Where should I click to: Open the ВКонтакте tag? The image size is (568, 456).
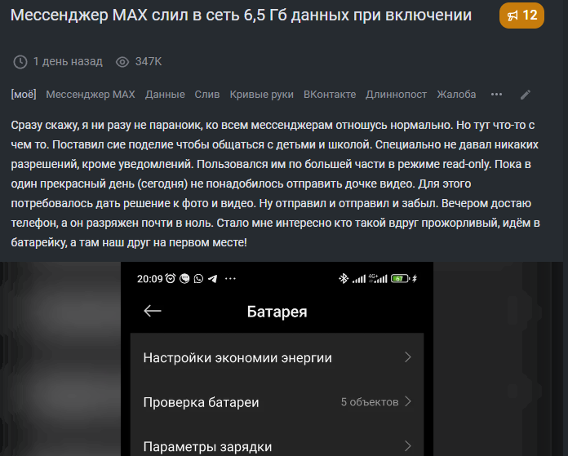(x=330, y=95)
